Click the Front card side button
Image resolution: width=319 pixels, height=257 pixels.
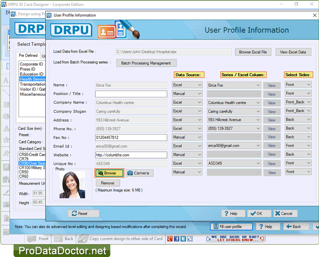click(x=38, y=239)
